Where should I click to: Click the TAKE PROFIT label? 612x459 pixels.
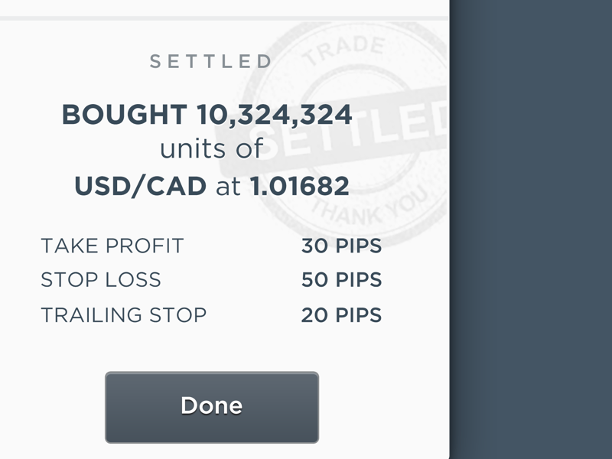[113, 246]
